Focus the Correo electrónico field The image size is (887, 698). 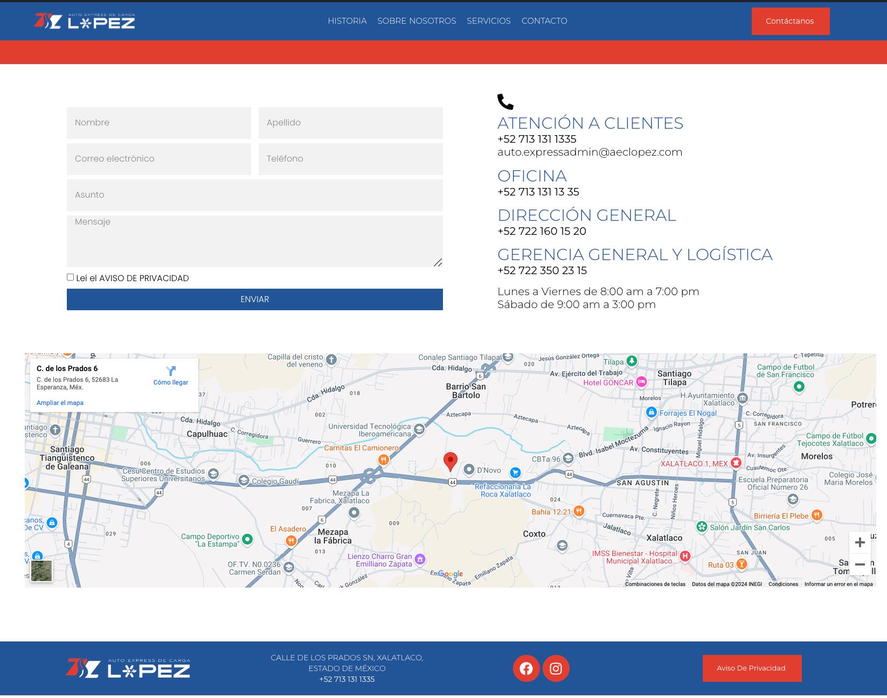point(159,159)
